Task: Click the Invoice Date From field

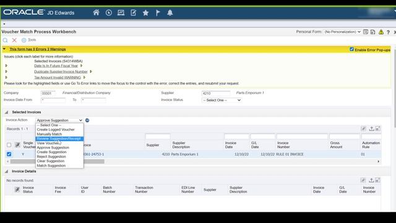Action: pos(53,100)
